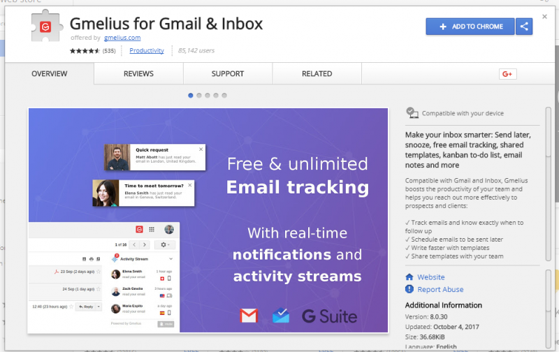Select the second carousel dot

(x=199, y=96)
